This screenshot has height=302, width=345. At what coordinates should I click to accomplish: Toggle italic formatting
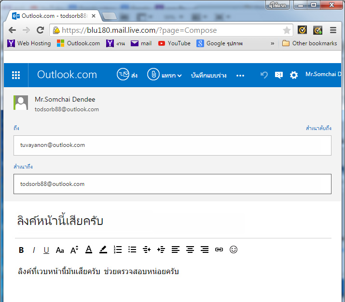point(34,250)
